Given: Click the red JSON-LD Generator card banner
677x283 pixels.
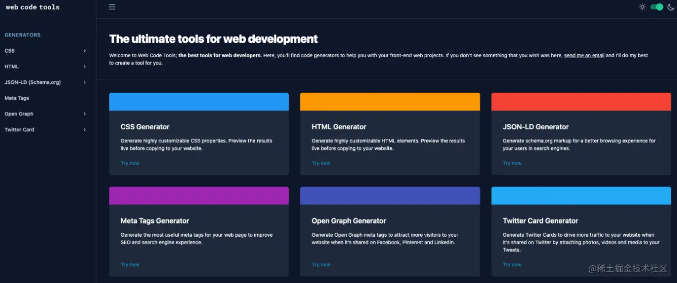Looking at the screenshot, I should pos(581,102).
